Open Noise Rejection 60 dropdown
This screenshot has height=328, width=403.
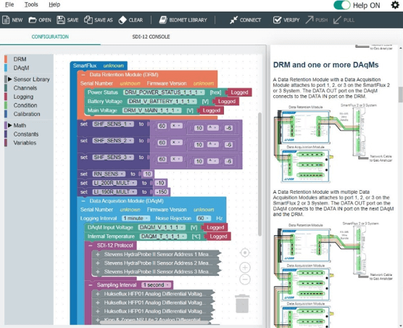point(204,218)
